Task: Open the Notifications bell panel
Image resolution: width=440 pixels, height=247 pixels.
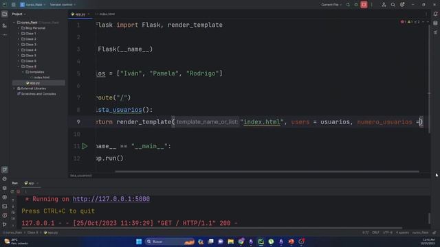Action: [x=435, y=14]
